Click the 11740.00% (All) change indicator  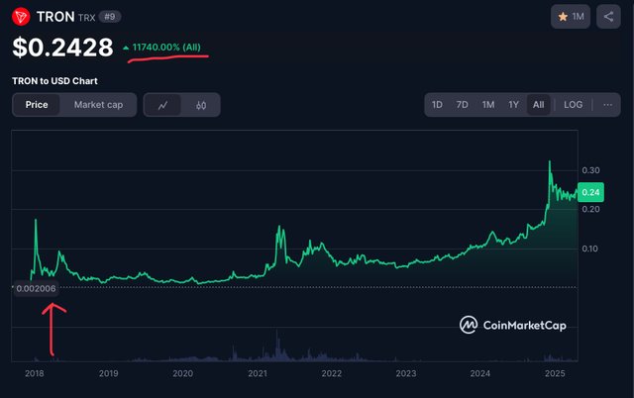tap(164, 48)
